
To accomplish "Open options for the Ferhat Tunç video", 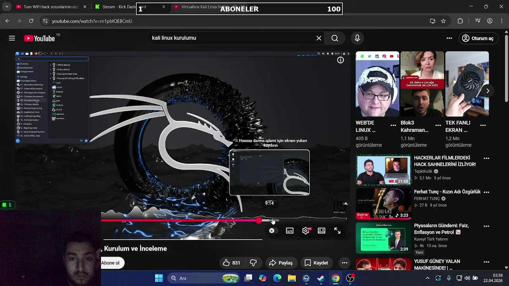I will [486, 192].
